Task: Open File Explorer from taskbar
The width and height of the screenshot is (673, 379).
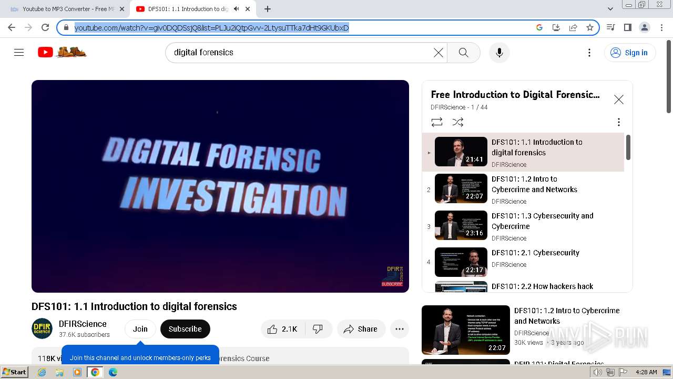Action: click(59, 372)
